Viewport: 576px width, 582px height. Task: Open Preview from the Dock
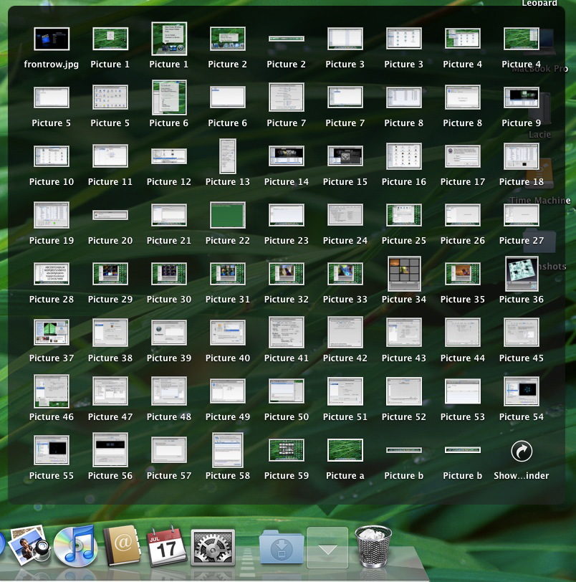click(x=29, y=545)
